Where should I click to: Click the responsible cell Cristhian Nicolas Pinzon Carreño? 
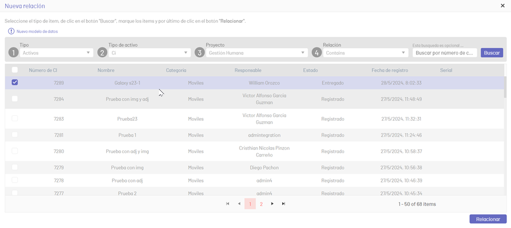pyautogui.click(x=264, y=151)
